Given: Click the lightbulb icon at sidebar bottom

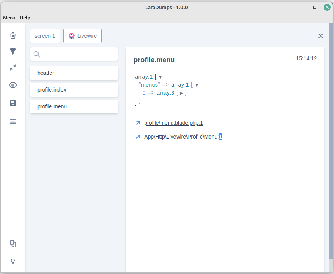Looking at the screenshot, I should point(13,261).
